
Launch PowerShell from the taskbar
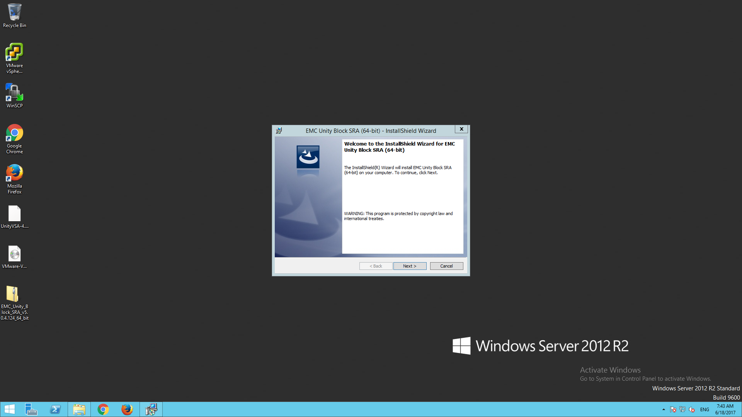coord(55,409)
